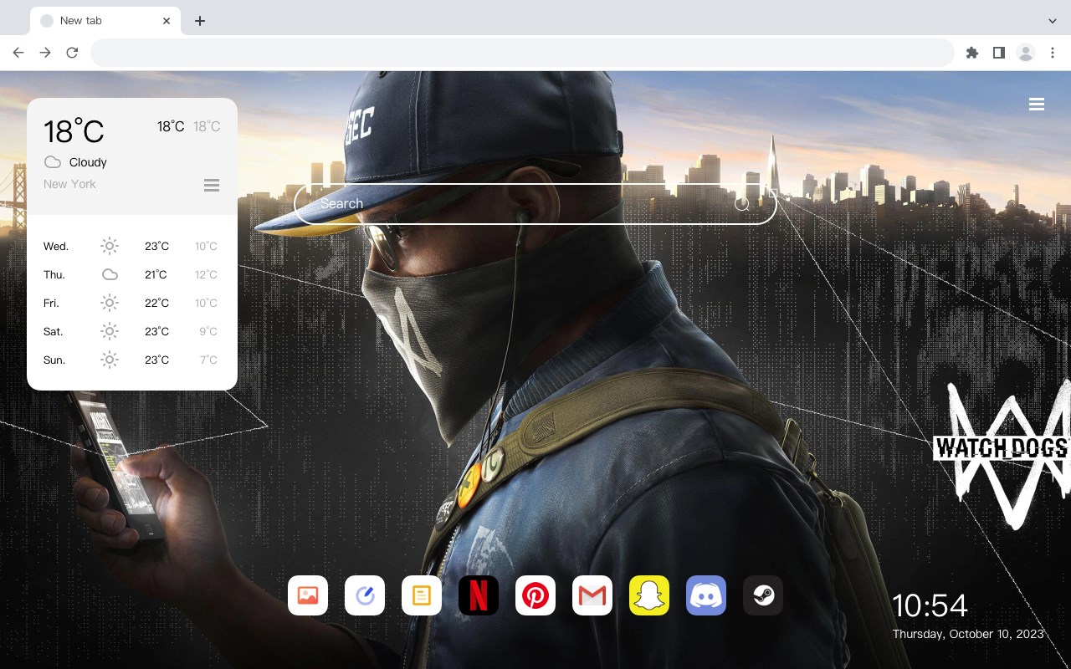Image resolution: width=1071 pixels, height=669 pixels.
Task: Click Thursday's 12°C low temperature
Action: tap(206, 274)
